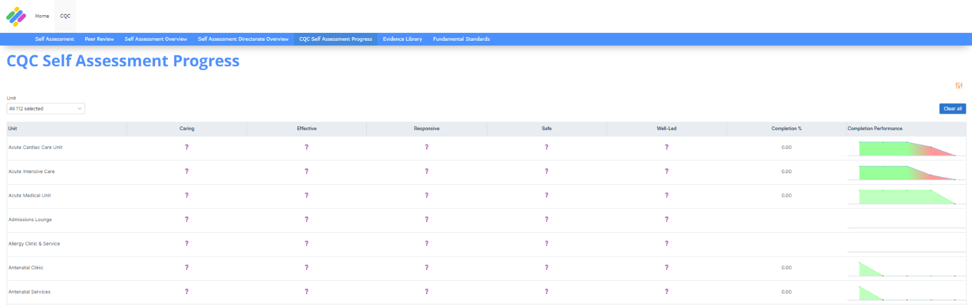Open the filter settings sliders icon
Screen dimensions: 972x305
coord(959,86)
